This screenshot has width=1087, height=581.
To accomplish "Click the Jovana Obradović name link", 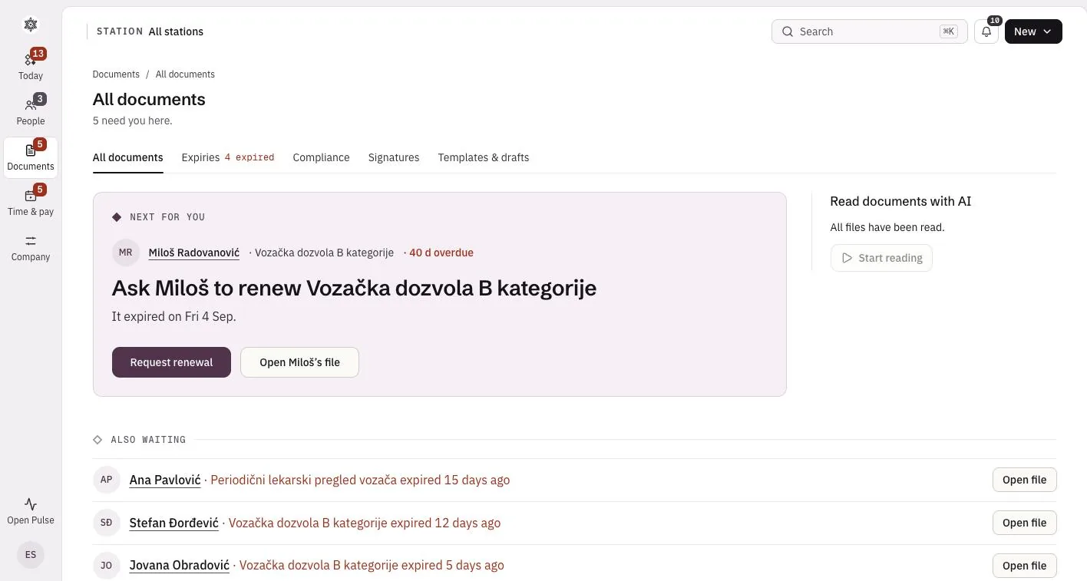I will (x=180, y=566).
